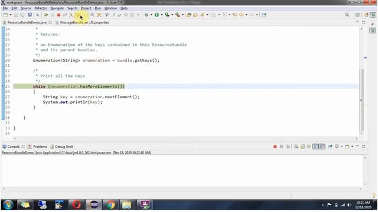Click the volume icon in system tray
This screenshot has height=212, width=378.
coord(349,205)
